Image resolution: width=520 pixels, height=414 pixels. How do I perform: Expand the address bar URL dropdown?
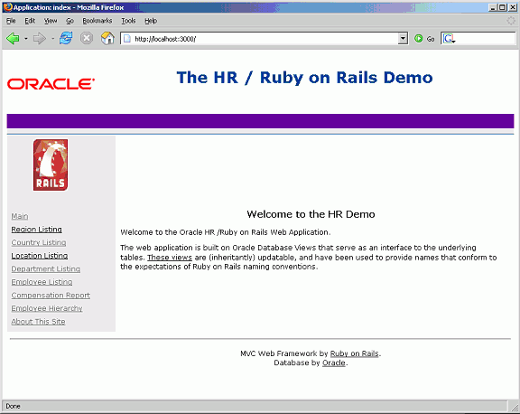tap(403, 39)
